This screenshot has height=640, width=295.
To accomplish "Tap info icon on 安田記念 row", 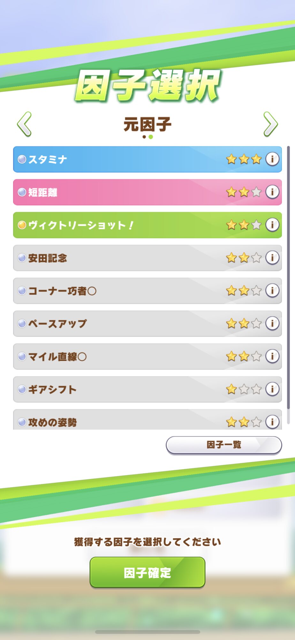I will pos(272,258).
